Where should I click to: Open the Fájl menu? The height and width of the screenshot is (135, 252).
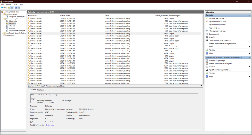(x=3, y=4)
